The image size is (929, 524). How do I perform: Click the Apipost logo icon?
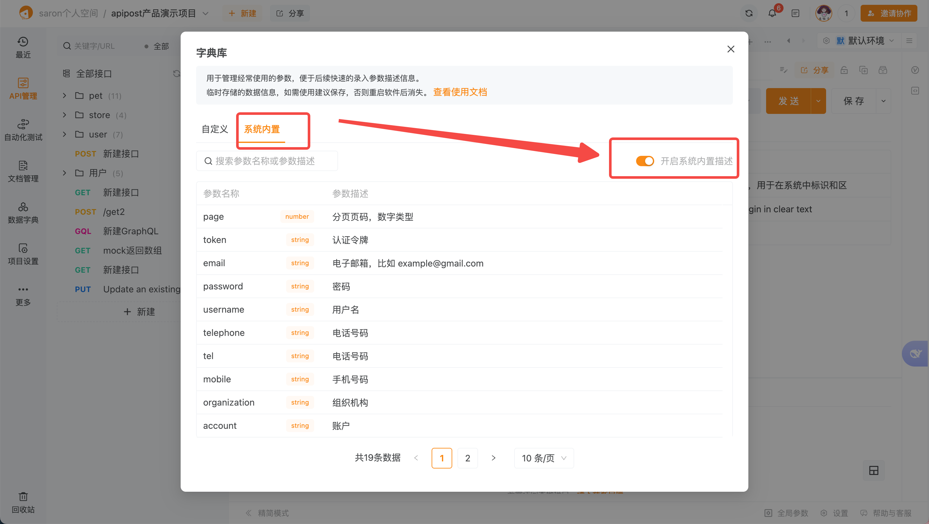[25, 13]
